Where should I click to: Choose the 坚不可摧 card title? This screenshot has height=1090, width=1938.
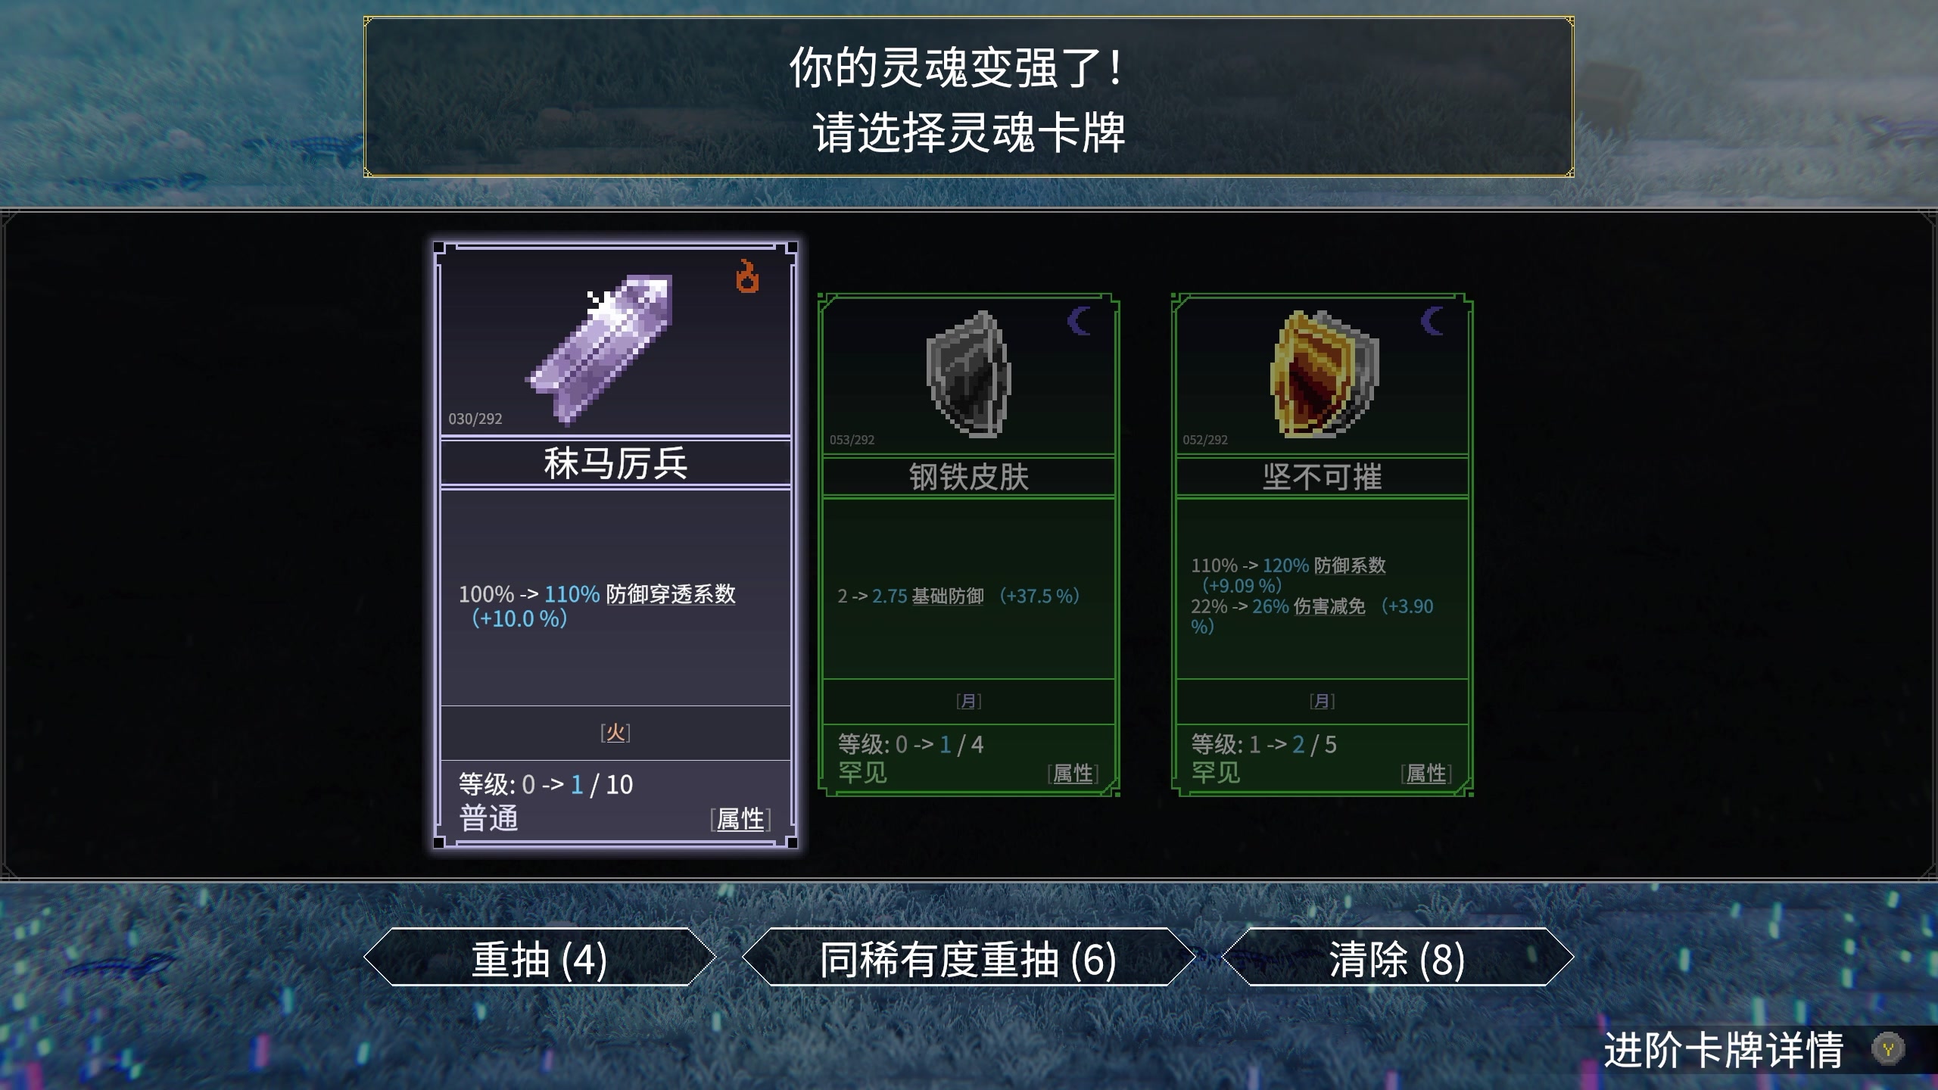tap(1323, 477)
